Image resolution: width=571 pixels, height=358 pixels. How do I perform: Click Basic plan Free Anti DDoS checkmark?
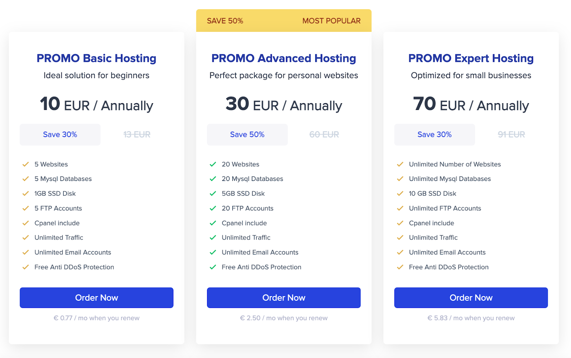coord(26,267)
